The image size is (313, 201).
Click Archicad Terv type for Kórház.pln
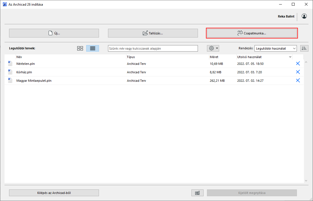pyautogui.click(x=136, y=72)
